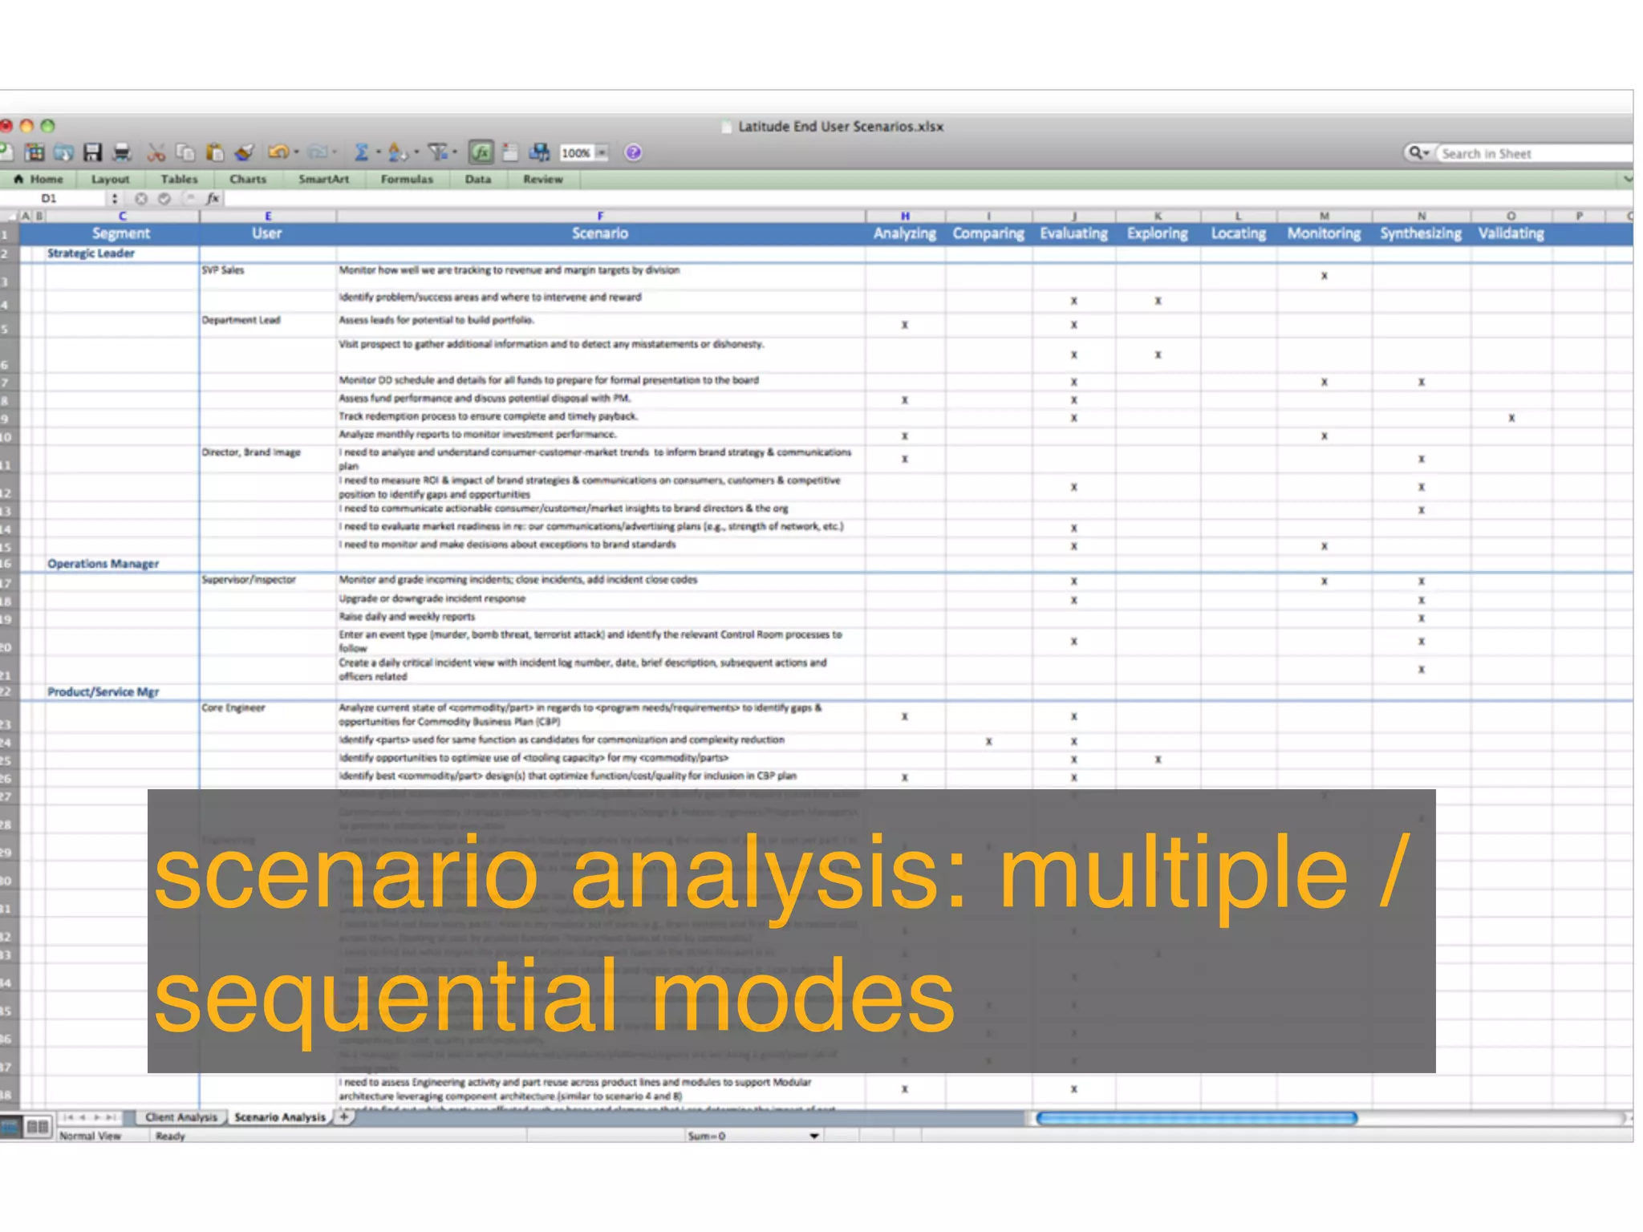The height and width of the screenshot is (1232, 1643).
Task: Select the Monitoring column header cell
Action: pos(1324,233)
